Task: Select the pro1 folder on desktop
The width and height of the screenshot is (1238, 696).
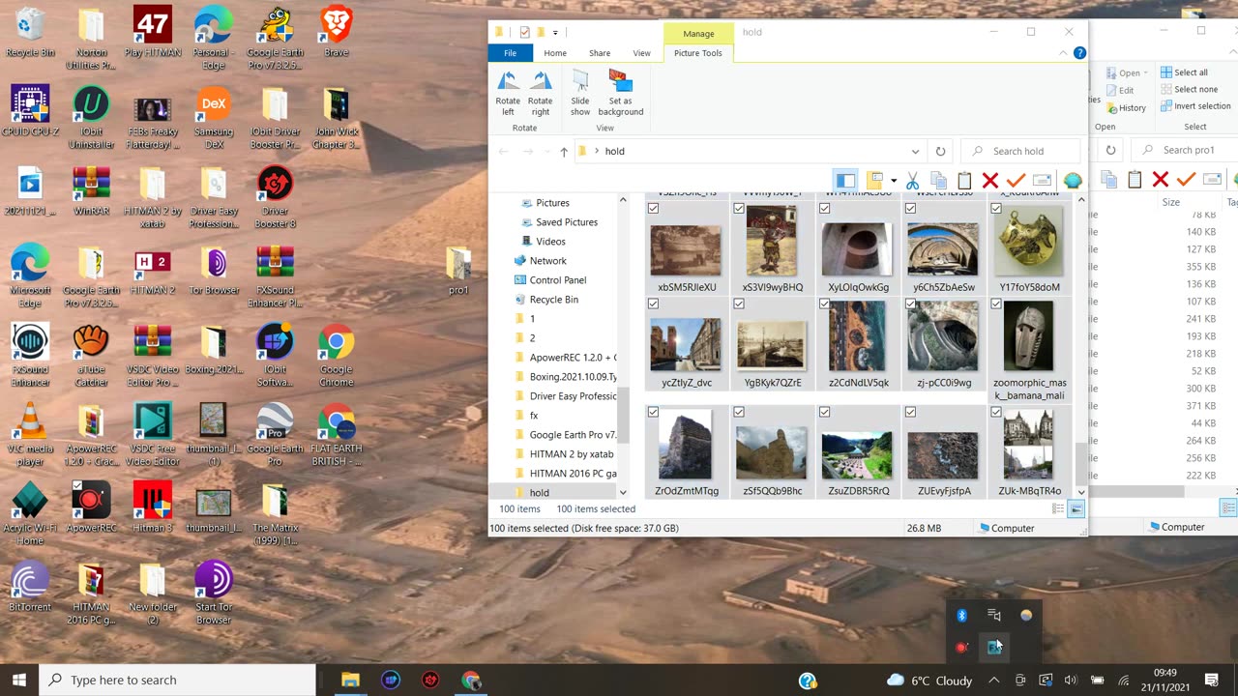Action: coord(458,271)
